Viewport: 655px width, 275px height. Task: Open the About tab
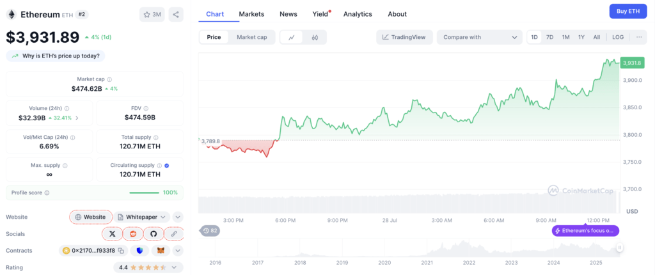pos(397,14)
